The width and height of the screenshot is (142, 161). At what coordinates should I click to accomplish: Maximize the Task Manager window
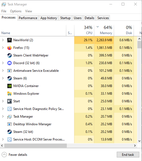[123, 4]
